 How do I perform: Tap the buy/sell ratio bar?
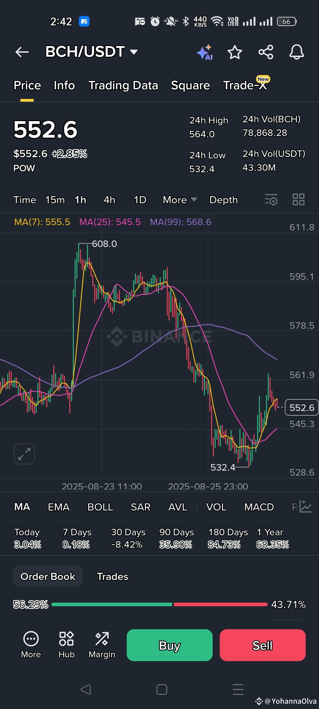click(159, 604)
